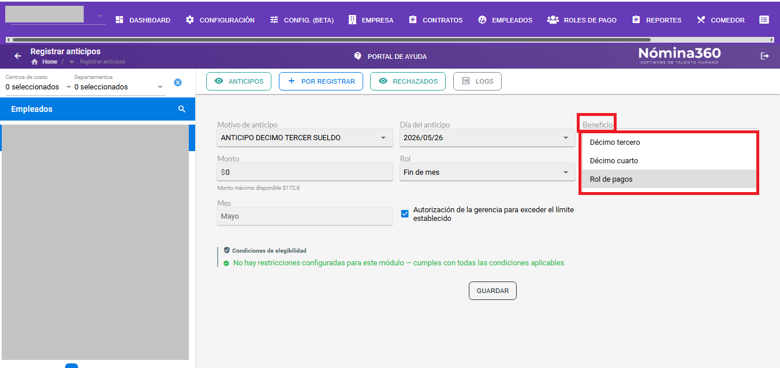
Task: Click the Home icon in breadcrumb
Action: [x=35, y=62]
